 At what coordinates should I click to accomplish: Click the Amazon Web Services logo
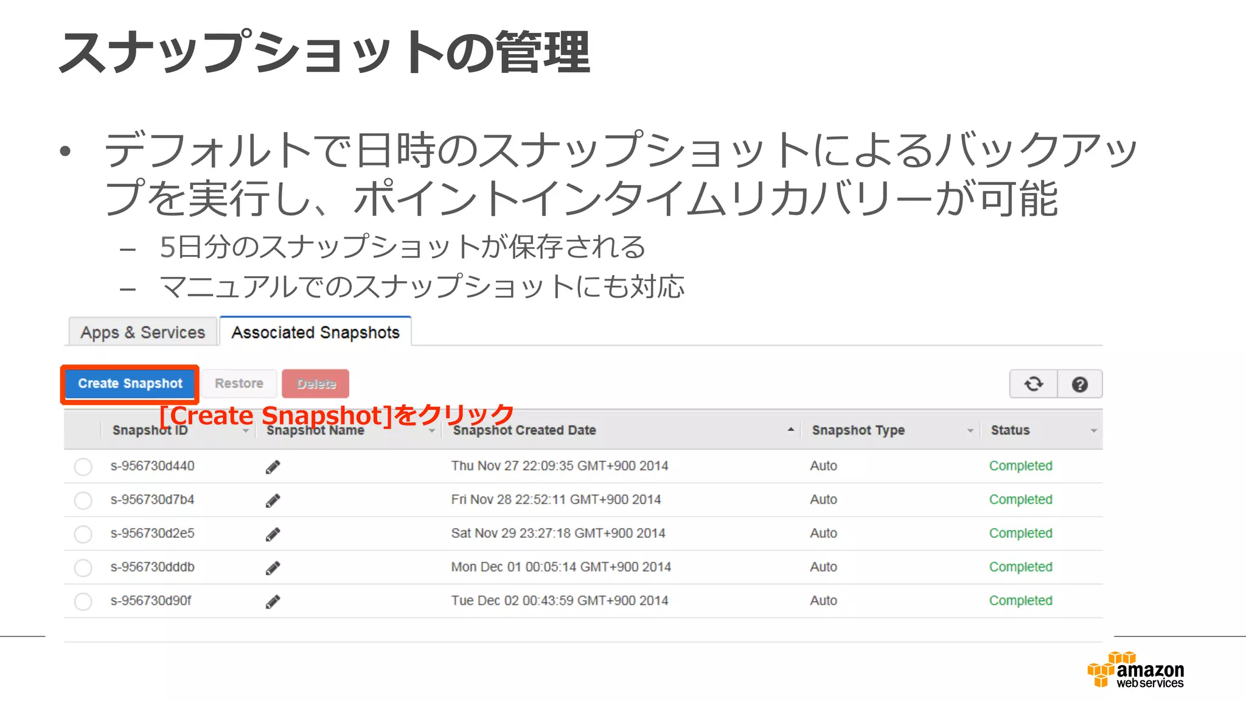1136,671
